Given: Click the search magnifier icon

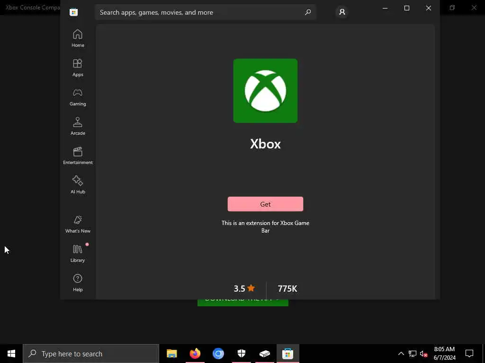Looking at the screenshot, I should (x=307, y=12).
